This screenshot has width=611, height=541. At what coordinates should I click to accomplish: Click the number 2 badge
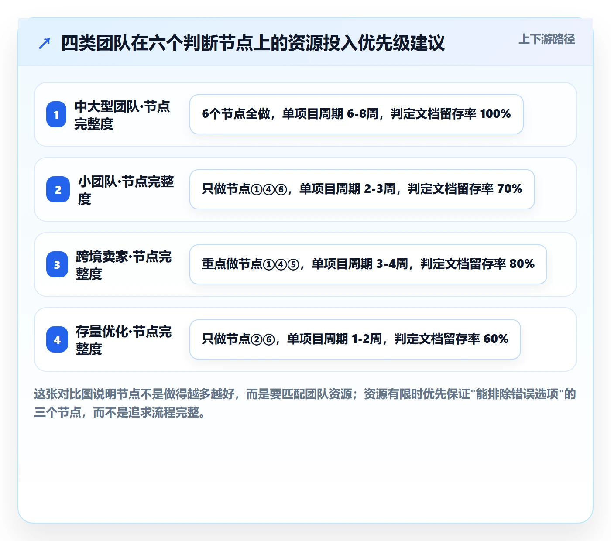click(58, 189)
